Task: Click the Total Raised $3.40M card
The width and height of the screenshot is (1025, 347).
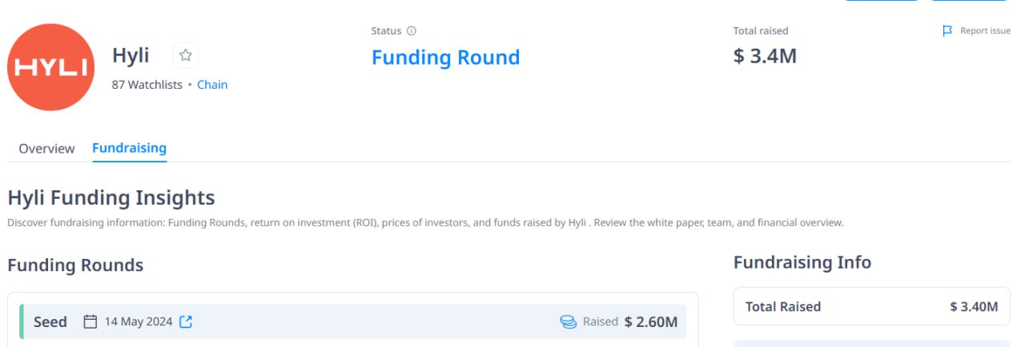Action: (x=871, y=306)
